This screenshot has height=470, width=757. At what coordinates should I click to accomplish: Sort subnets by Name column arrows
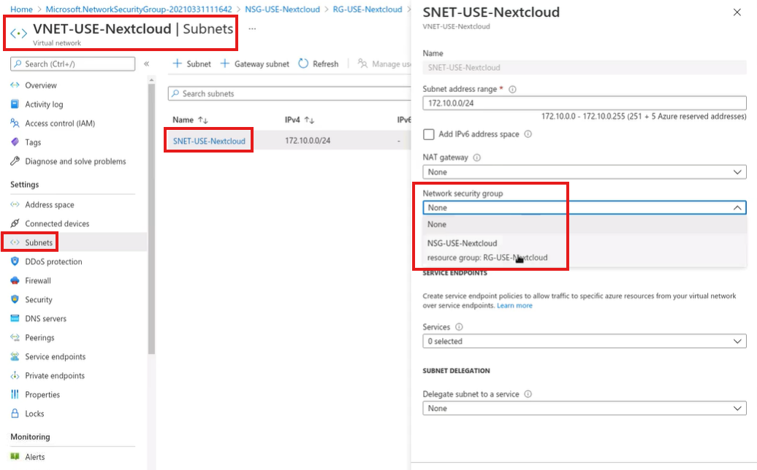pos(203,120)
